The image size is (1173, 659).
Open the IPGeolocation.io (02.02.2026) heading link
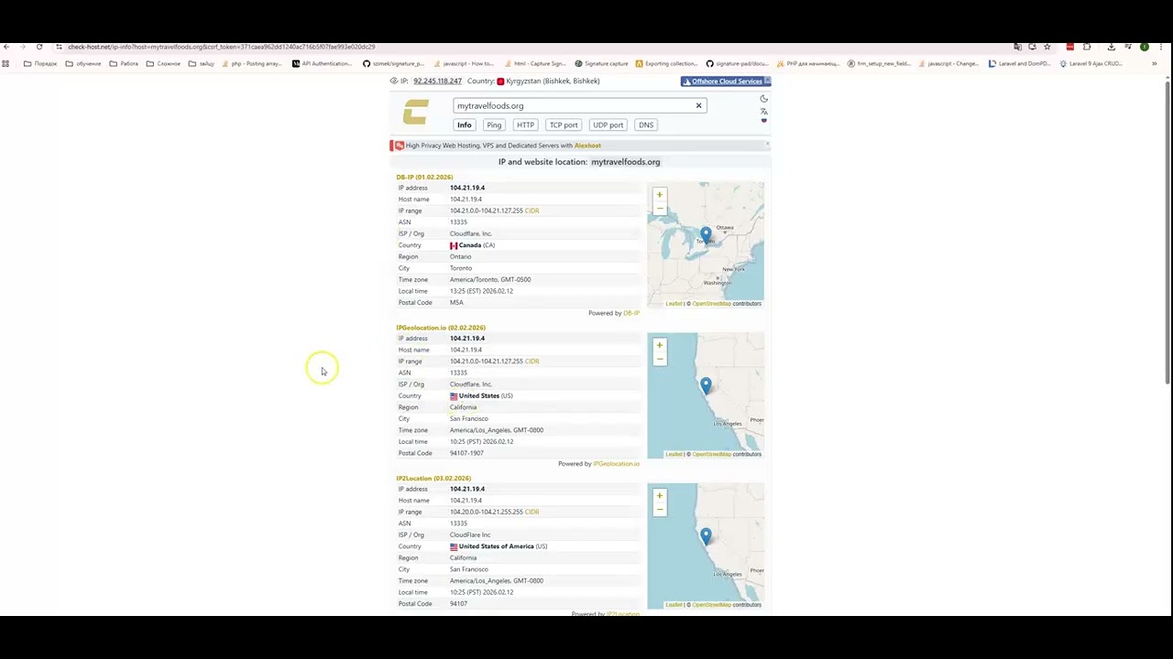pyautogui.click(x=441, y=328)
